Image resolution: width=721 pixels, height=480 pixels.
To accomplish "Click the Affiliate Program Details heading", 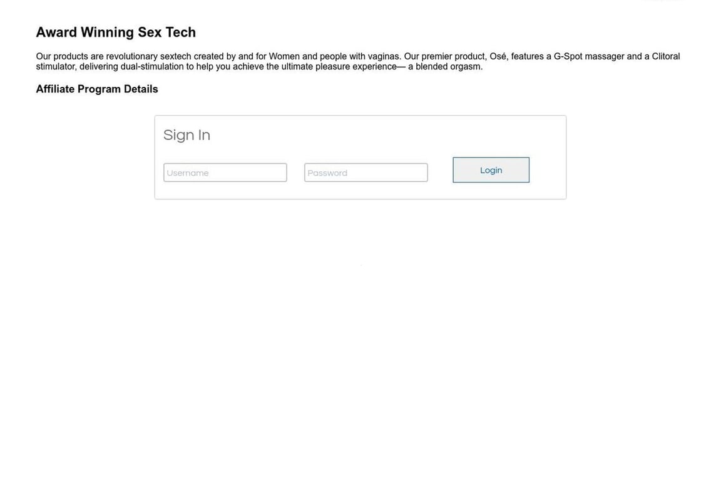I will (97, 89).
